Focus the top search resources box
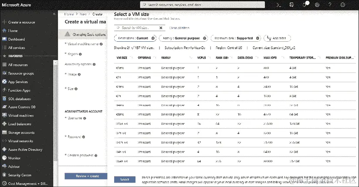 point(203,5)
